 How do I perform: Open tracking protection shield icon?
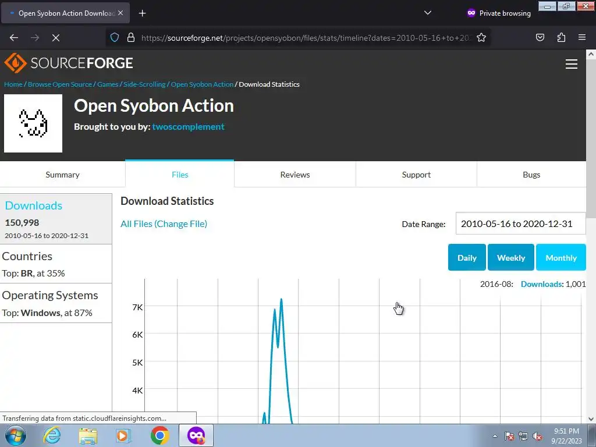(x=115, y=37)
